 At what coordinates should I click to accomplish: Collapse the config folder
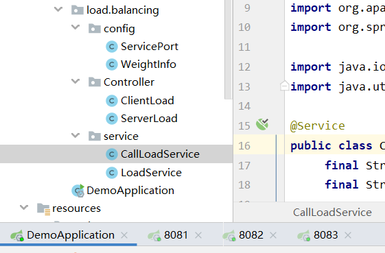pos(75,27)
